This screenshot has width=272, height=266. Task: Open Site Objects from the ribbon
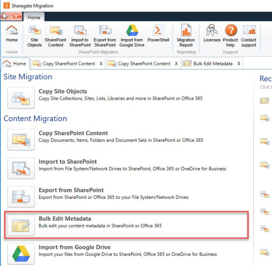coord(34,36)
